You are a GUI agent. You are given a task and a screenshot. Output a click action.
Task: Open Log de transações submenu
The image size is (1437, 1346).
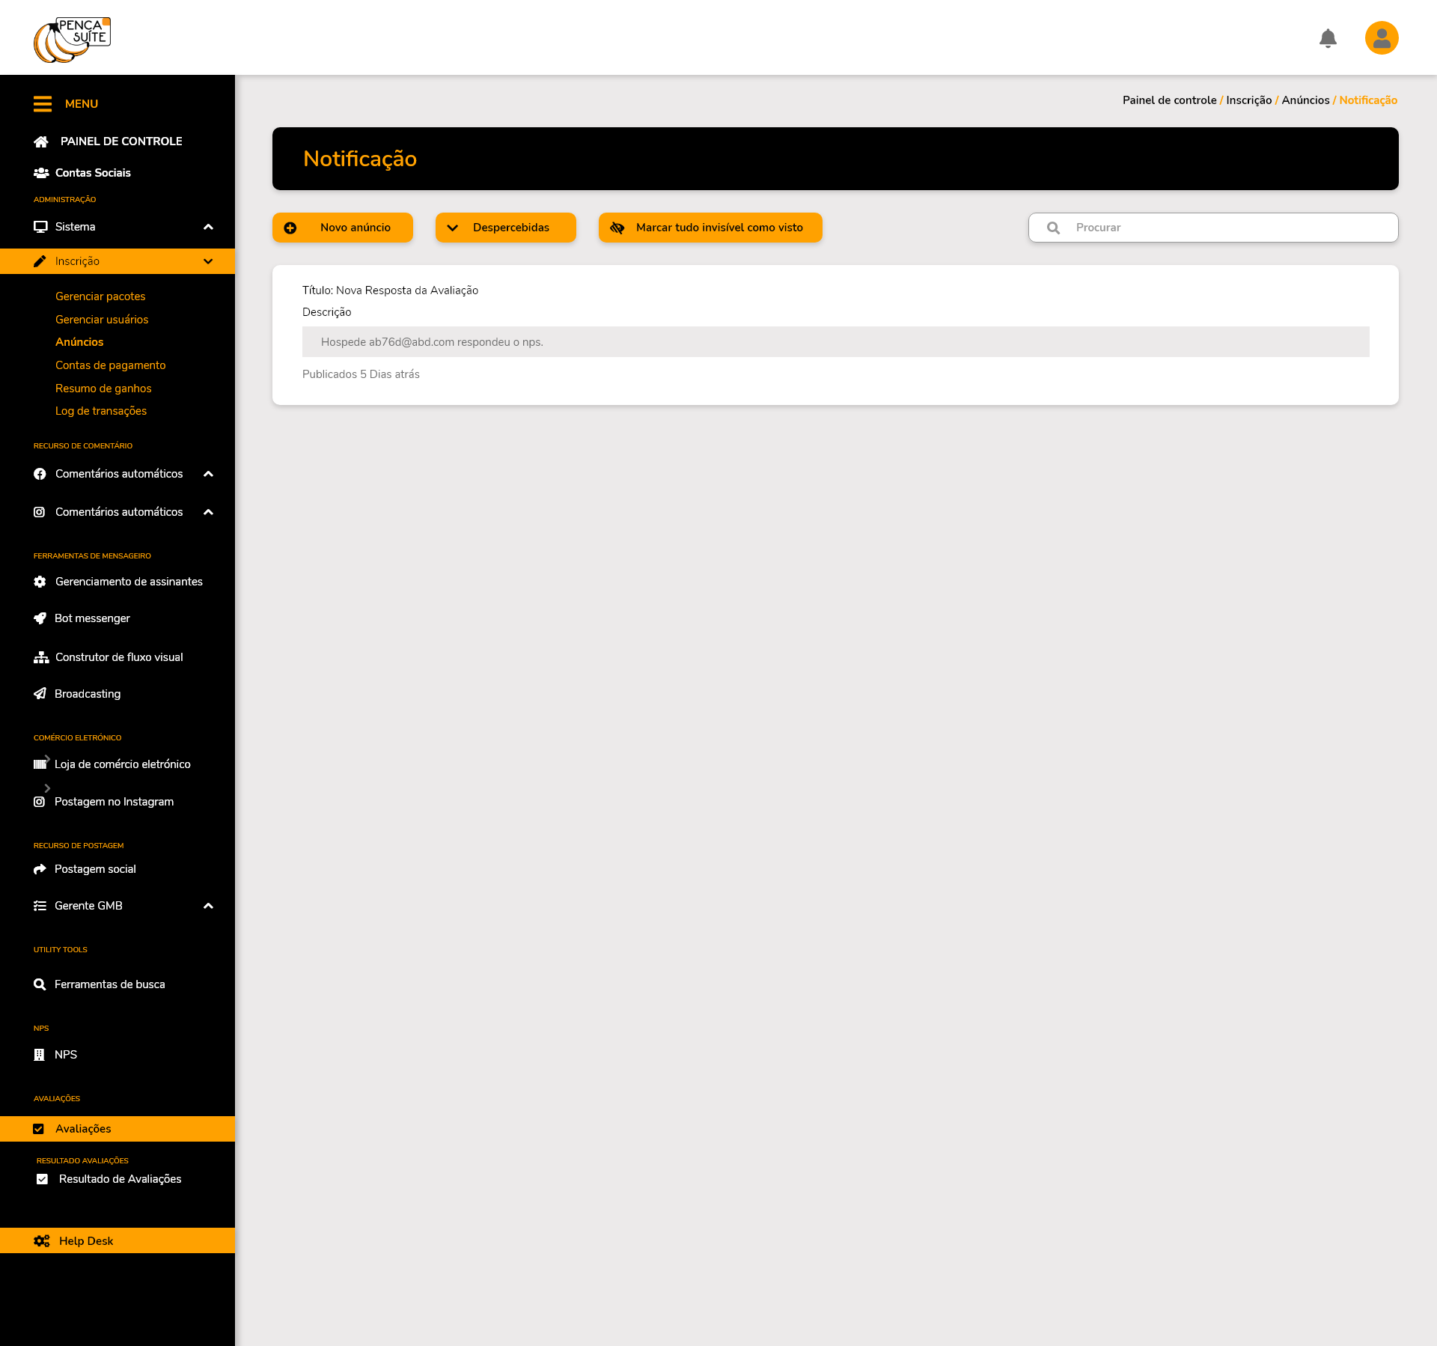101,411
